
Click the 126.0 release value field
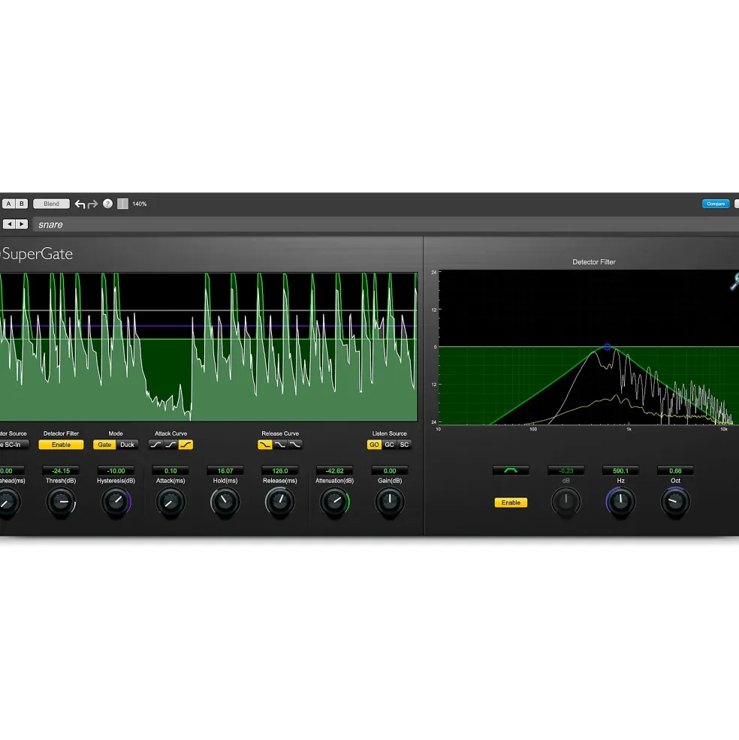pos(280,470)
